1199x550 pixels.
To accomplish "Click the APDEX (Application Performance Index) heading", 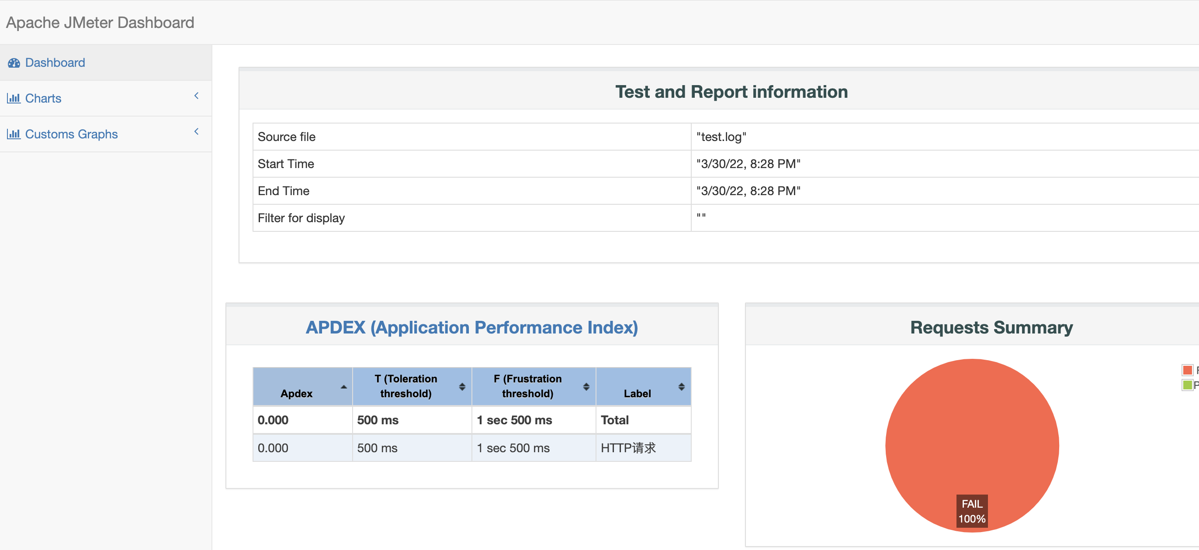I will coord(471,327).
